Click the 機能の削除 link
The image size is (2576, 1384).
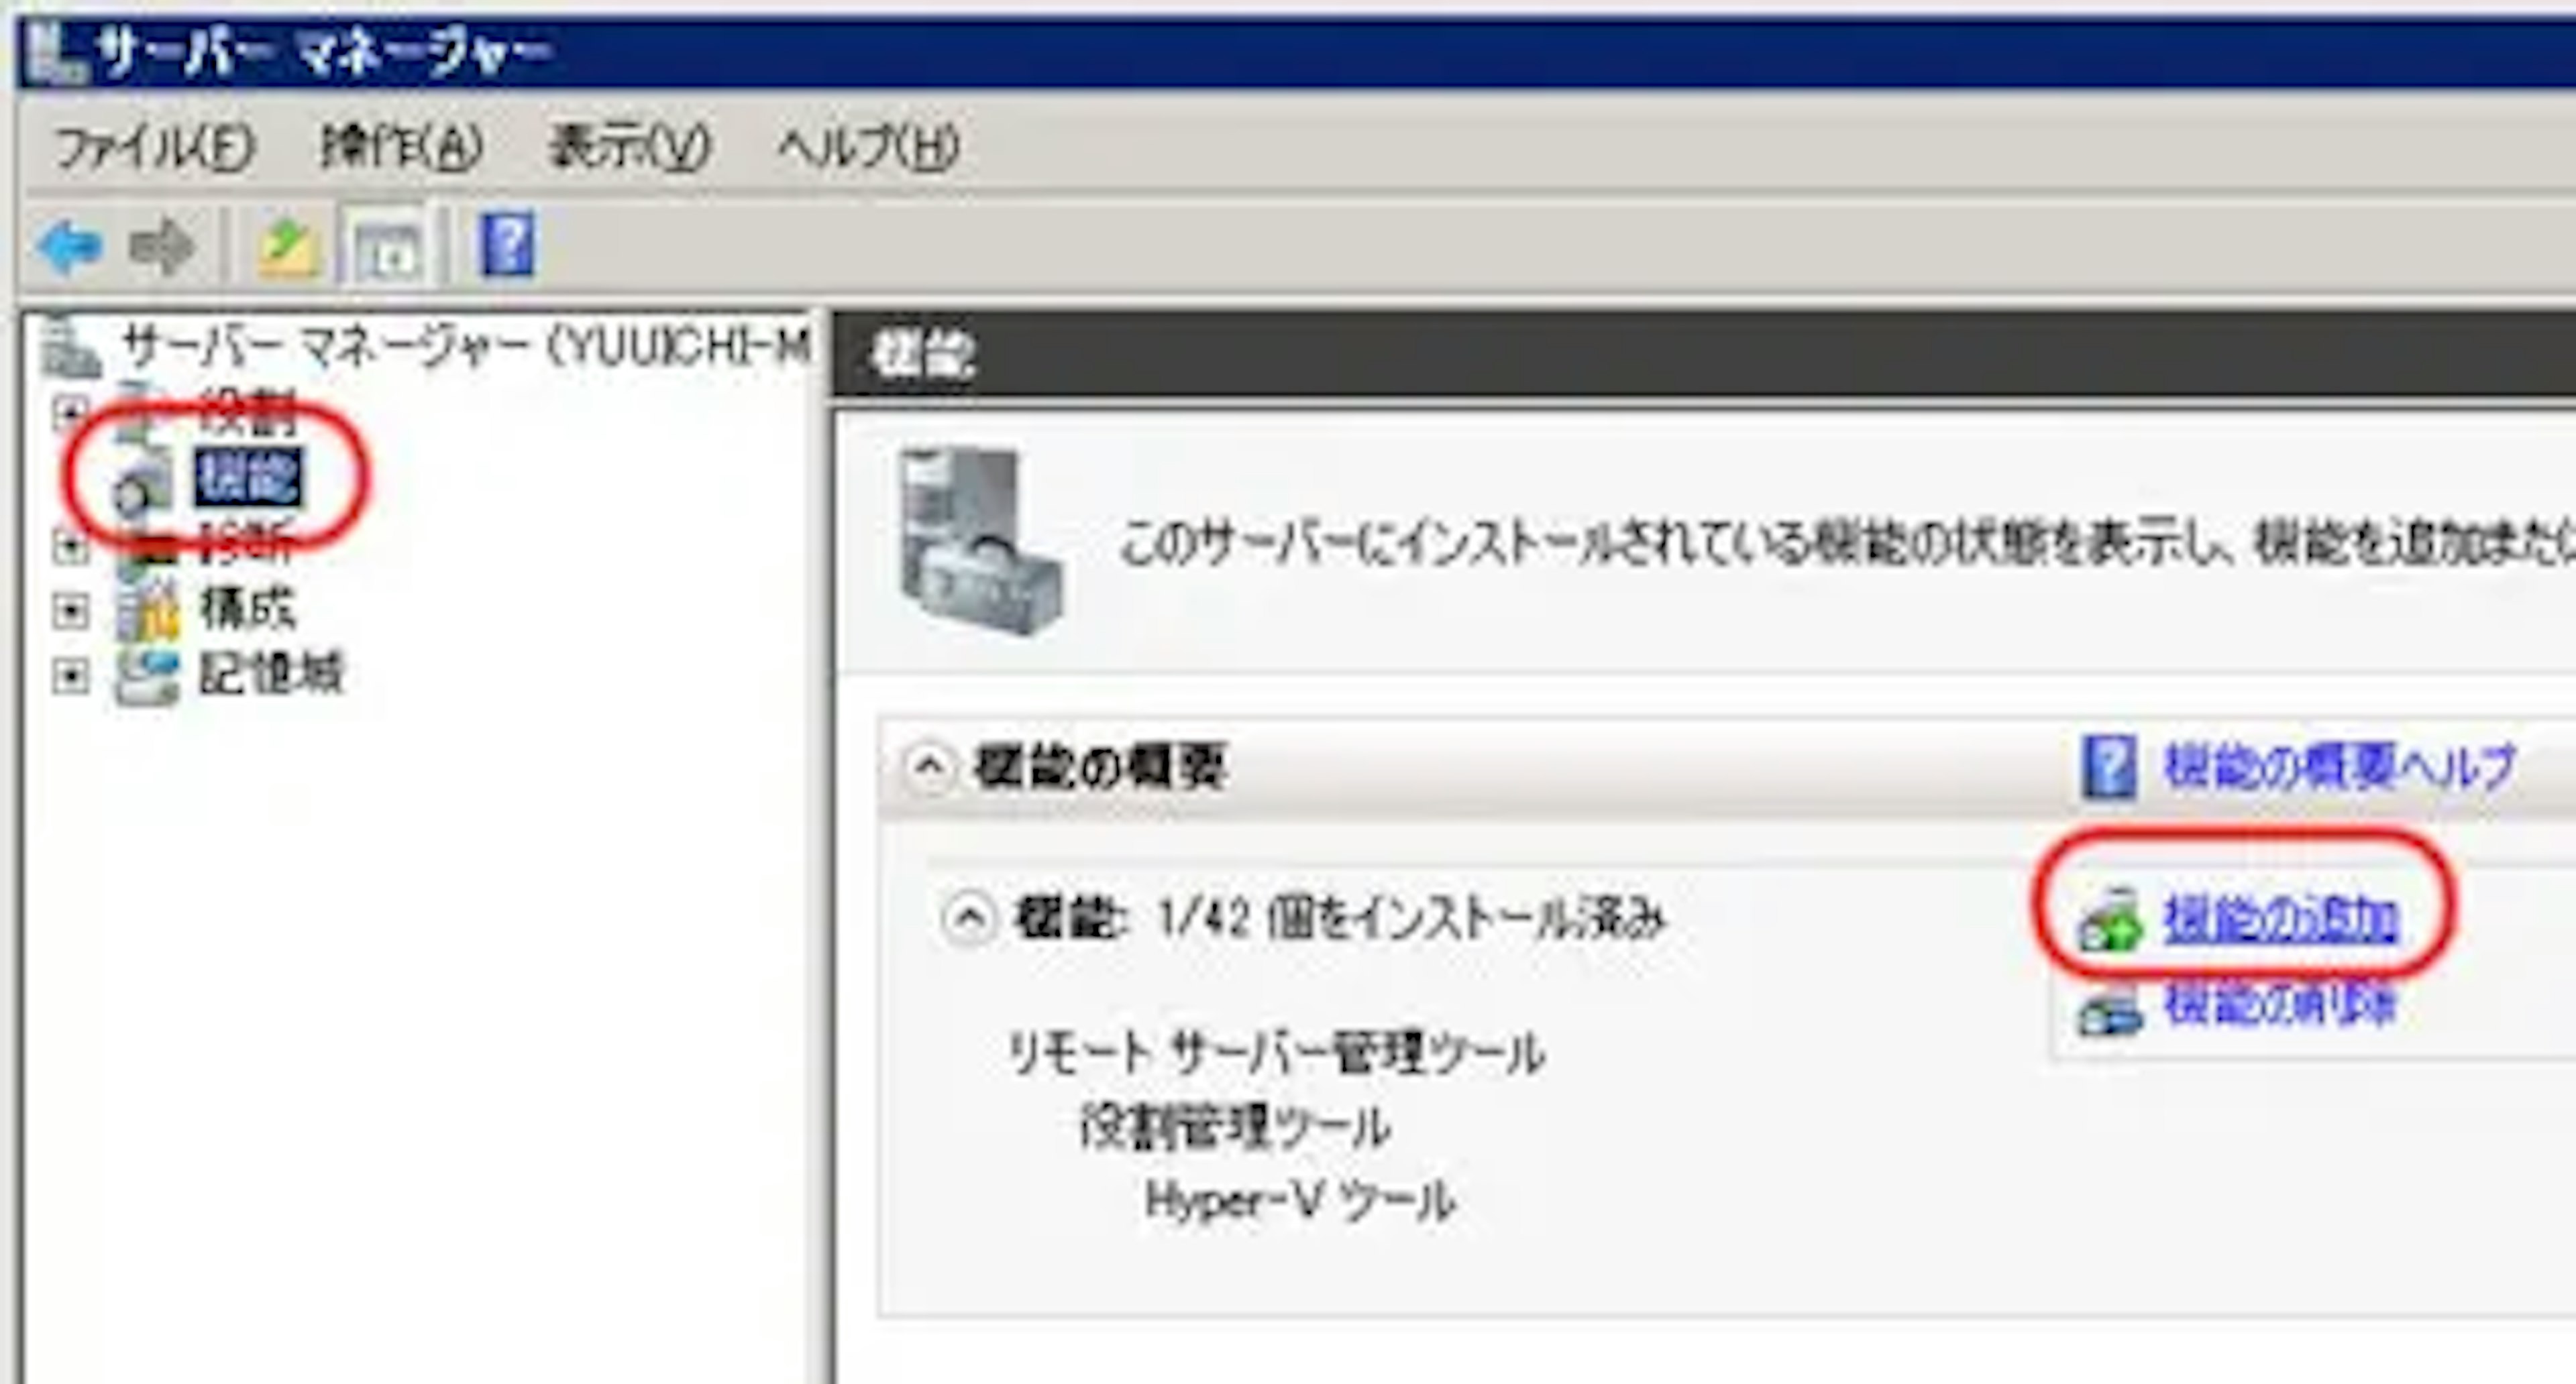tap(2281, 1004)
